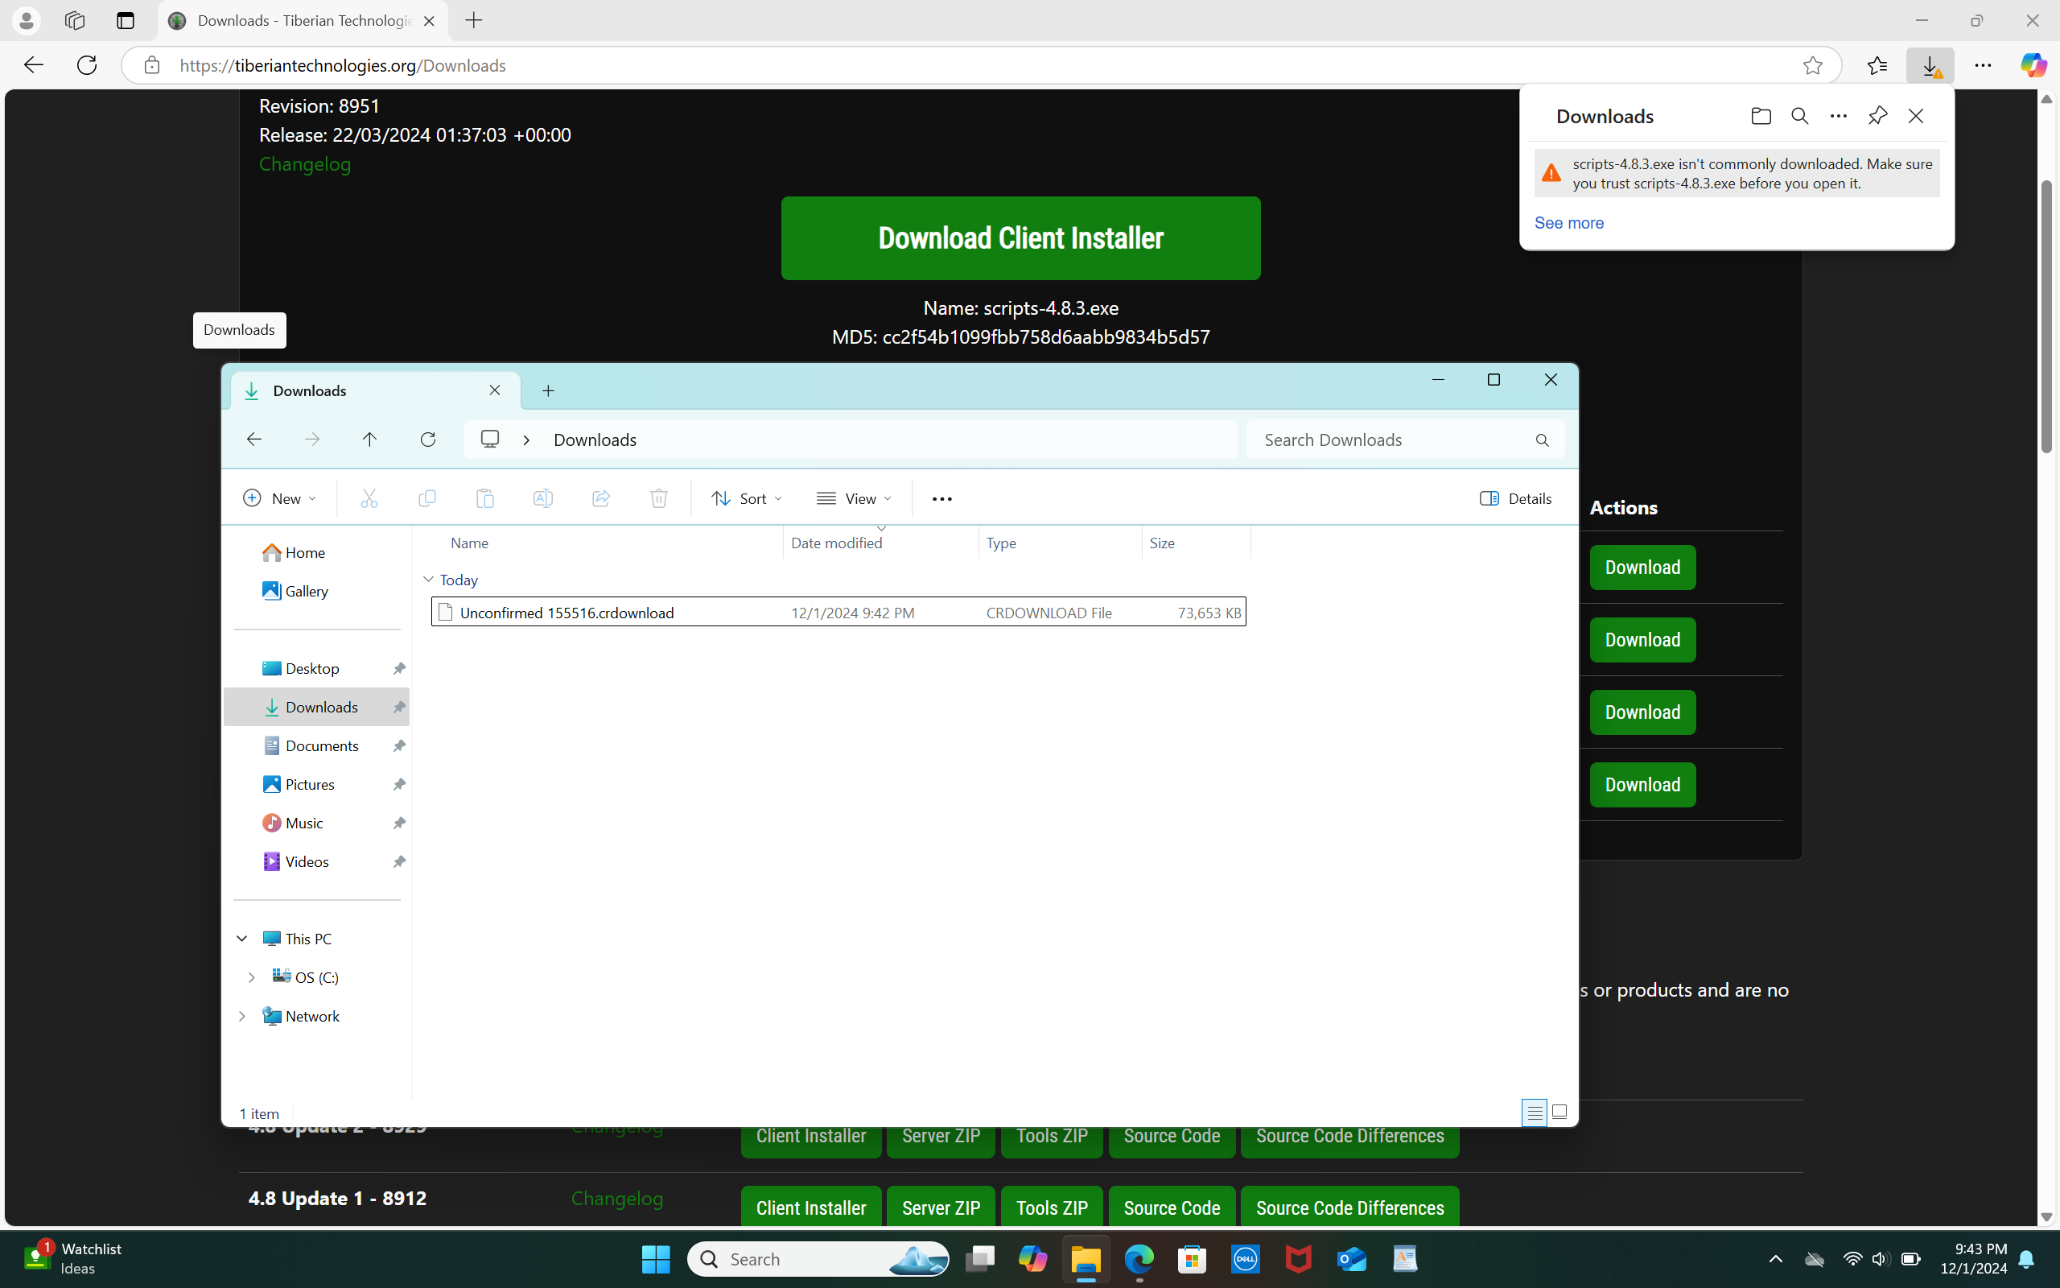Select Pictures in navigation pane

tap(310, 785)
